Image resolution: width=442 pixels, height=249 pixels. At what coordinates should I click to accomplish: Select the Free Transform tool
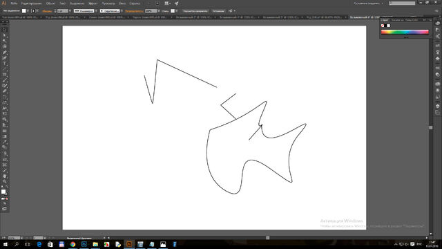pos(5,113)
